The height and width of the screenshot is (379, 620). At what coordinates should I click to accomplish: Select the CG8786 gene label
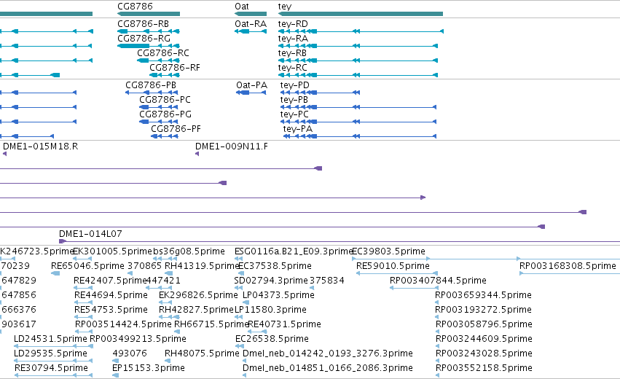point(135,7)
